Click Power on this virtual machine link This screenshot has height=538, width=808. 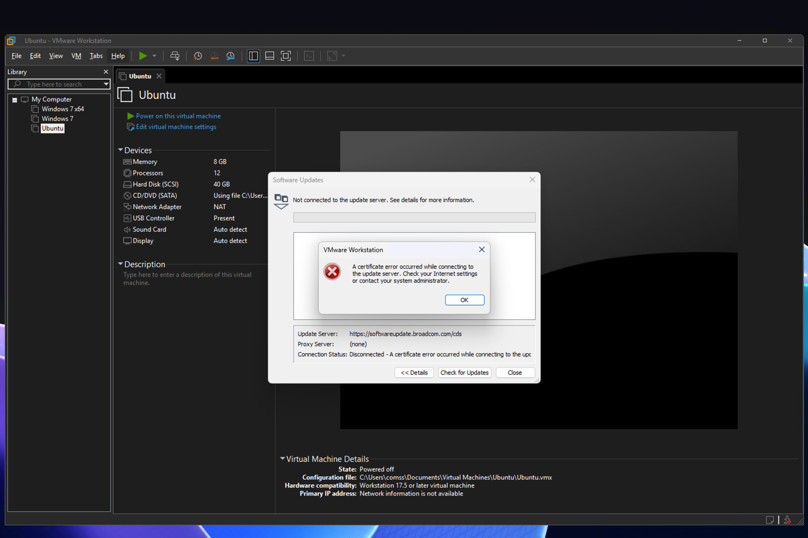pyautogui.click(x=178, y=116)
